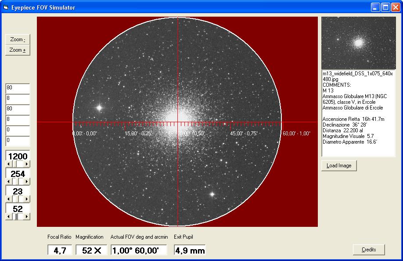
Task: Click the 254 value display
Action: [18, 173]
